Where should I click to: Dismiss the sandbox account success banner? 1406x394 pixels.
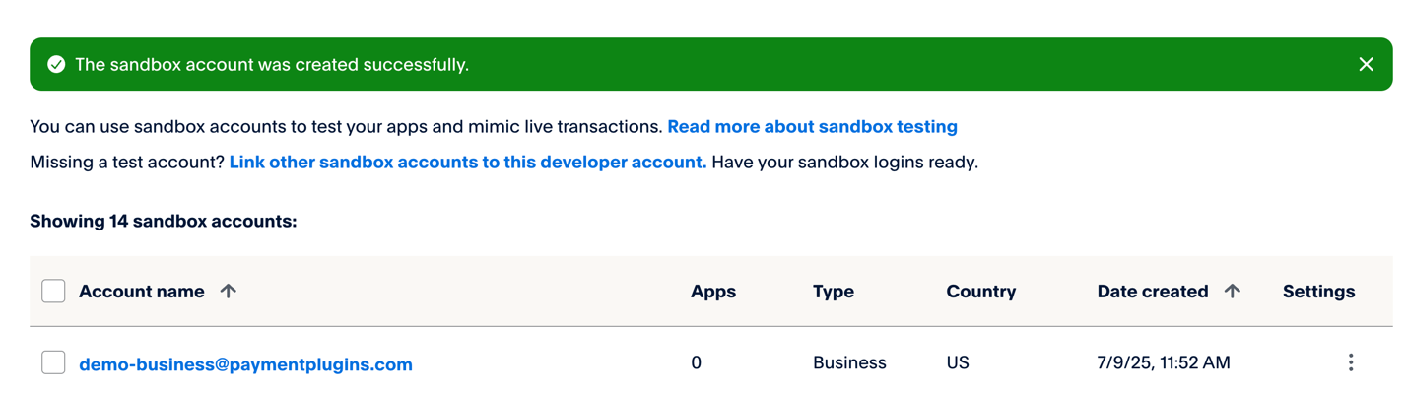(1366, 64)
